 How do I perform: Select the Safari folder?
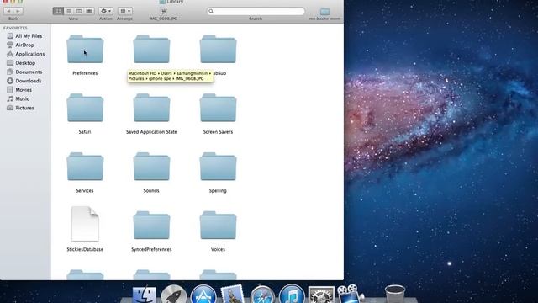click(x=85, y=108)
